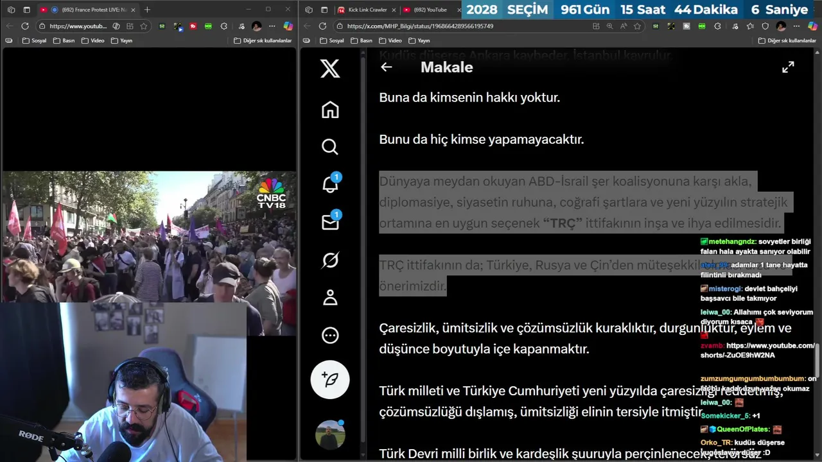Open the X search (magnifier) icon

point(330,147)
